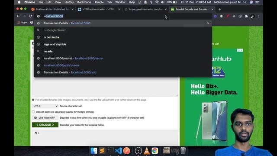277x156 pixels.
Task: Click the Bluetooth icon in the menu bar
Action: coord(151,2)
